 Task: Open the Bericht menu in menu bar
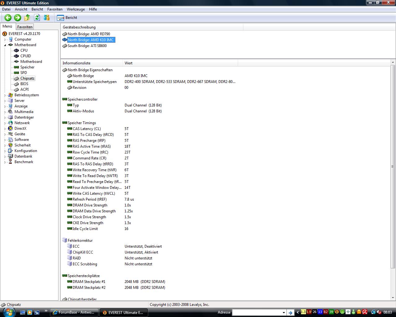coord(37,9)
